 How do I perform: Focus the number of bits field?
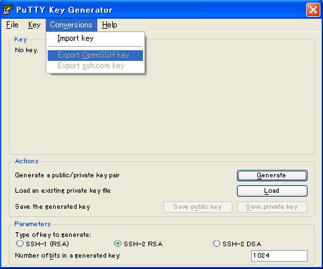[x=279, y=256]
